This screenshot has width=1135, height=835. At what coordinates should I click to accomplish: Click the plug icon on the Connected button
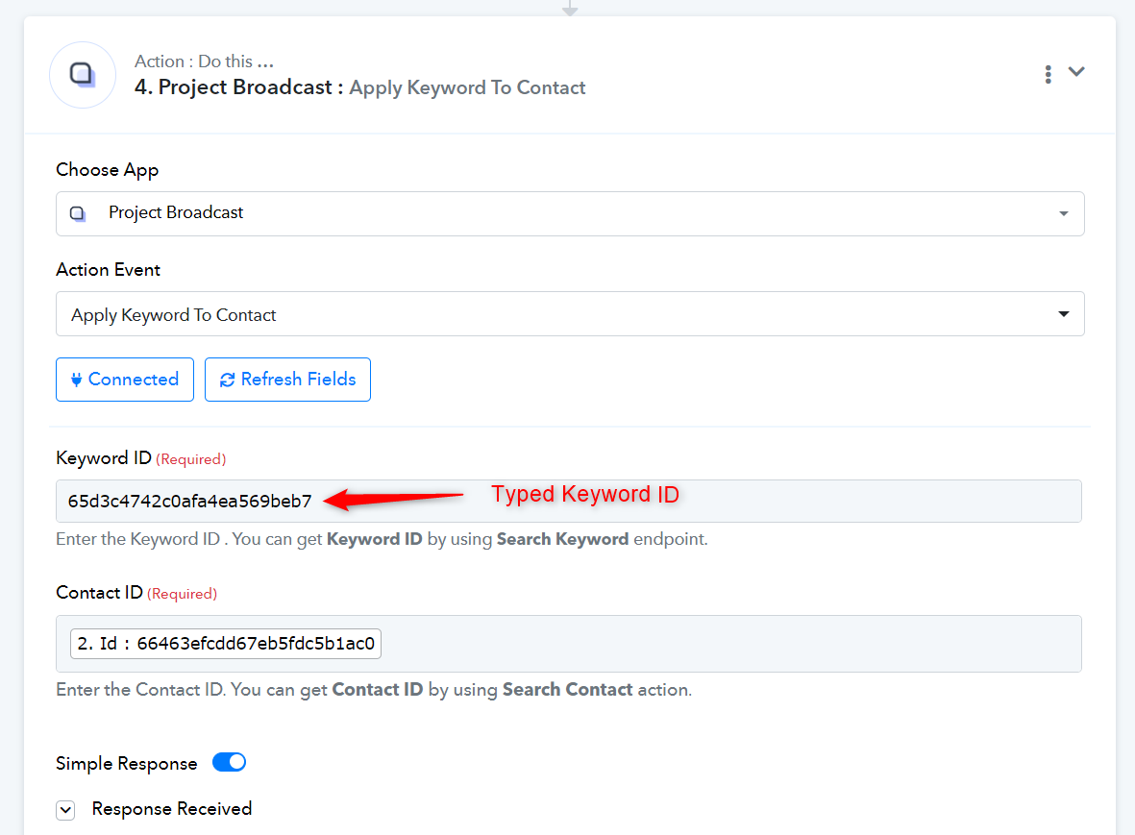point(76,380)
